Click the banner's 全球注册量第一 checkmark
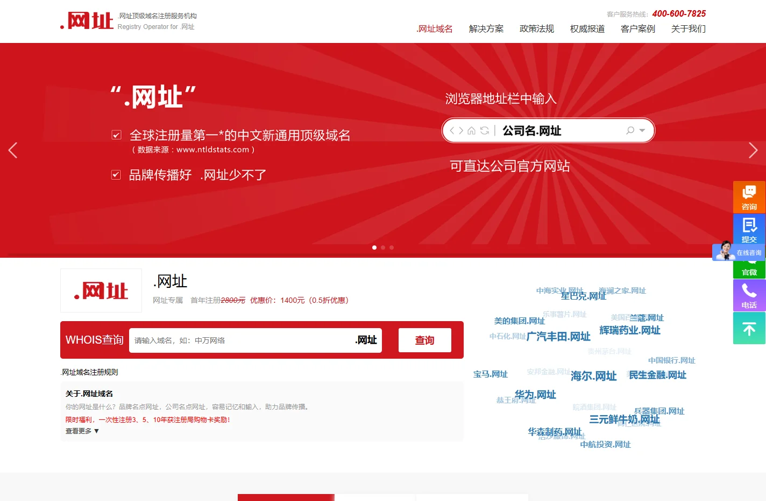Viewport: 766px width, 501px height. click(116, 135)
